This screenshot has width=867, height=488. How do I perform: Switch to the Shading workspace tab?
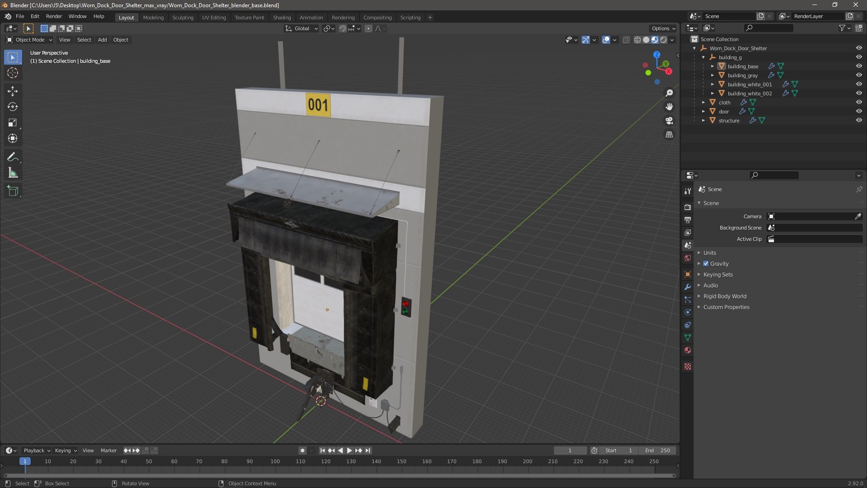pyautogui.click(x=282, y=18)
